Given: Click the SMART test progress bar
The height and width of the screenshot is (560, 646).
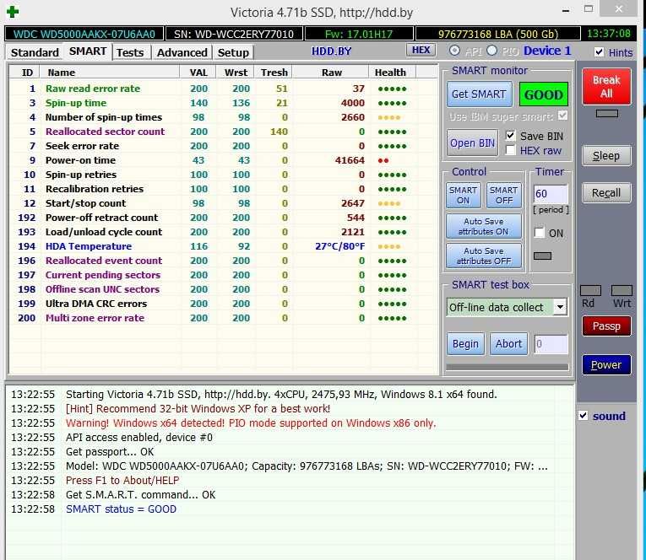Looking at the screenshot, I should coord(508,367).
